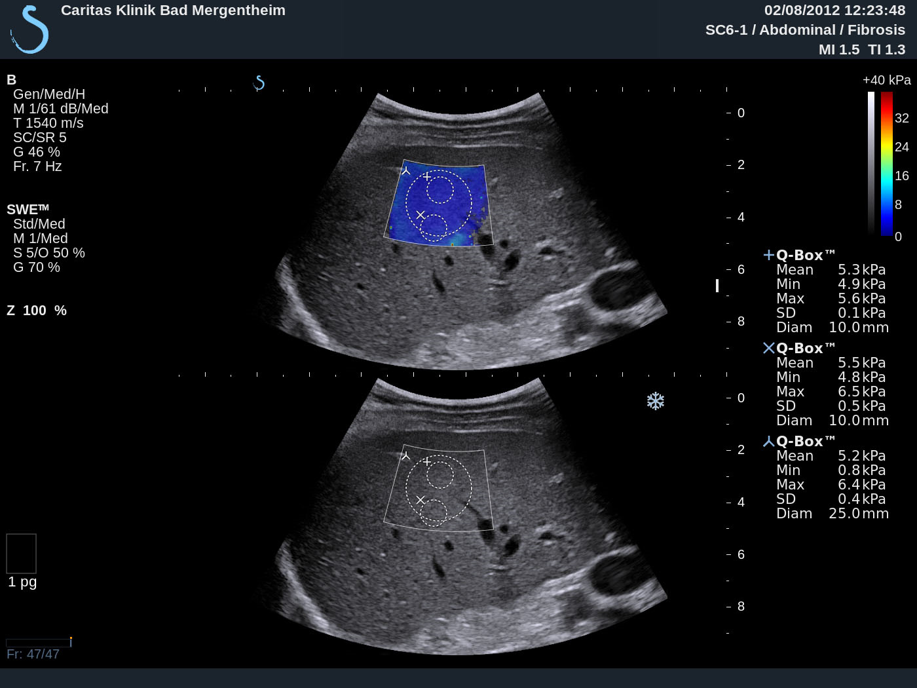Viewport: 917px width, 688px height.
Task: Click the plus marker in the lower B-mode image
Action: tap(427, 461)
